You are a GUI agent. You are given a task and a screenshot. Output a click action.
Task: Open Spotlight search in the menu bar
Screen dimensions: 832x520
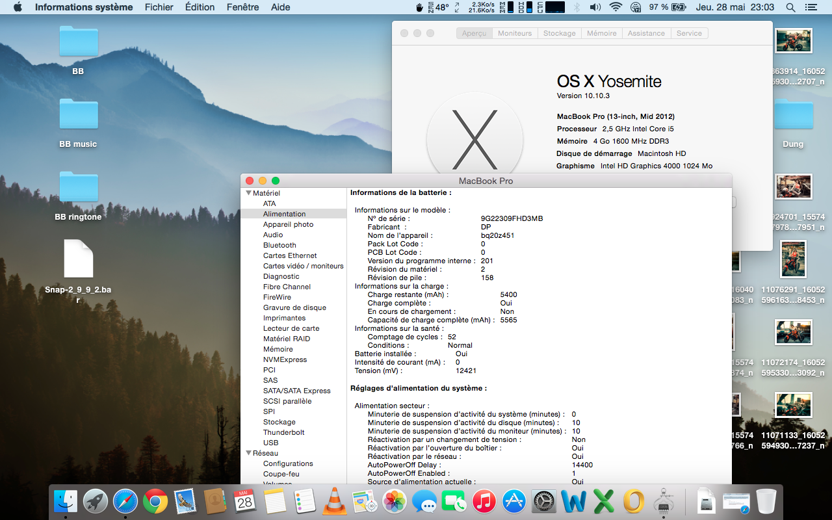[790, 7]
